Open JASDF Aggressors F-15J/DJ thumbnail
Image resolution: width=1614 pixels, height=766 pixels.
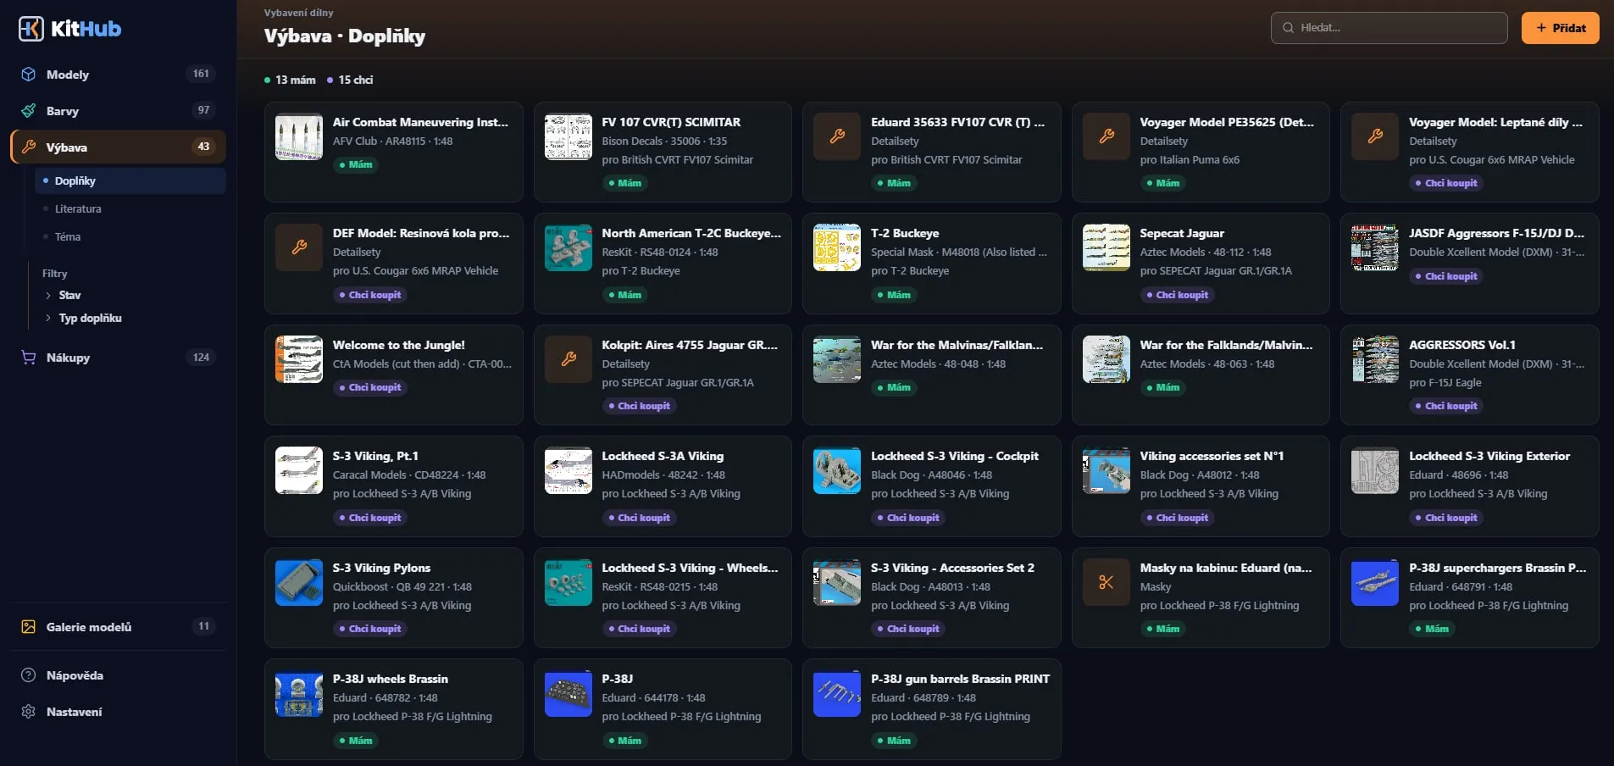(x=1375, y=247)
